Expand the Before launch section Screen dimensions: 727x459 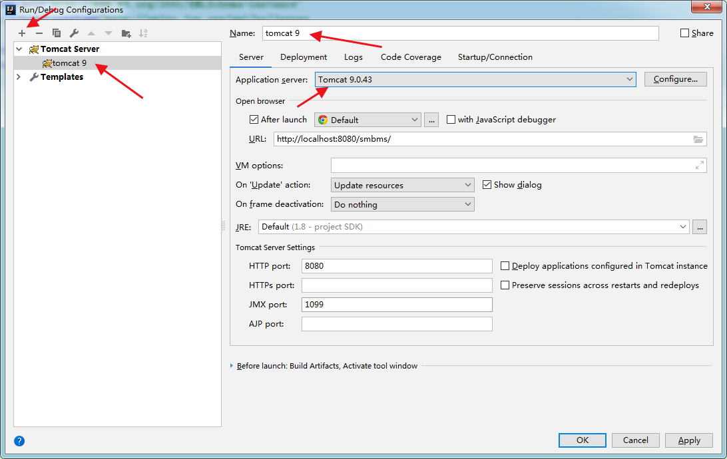(232, 366)
